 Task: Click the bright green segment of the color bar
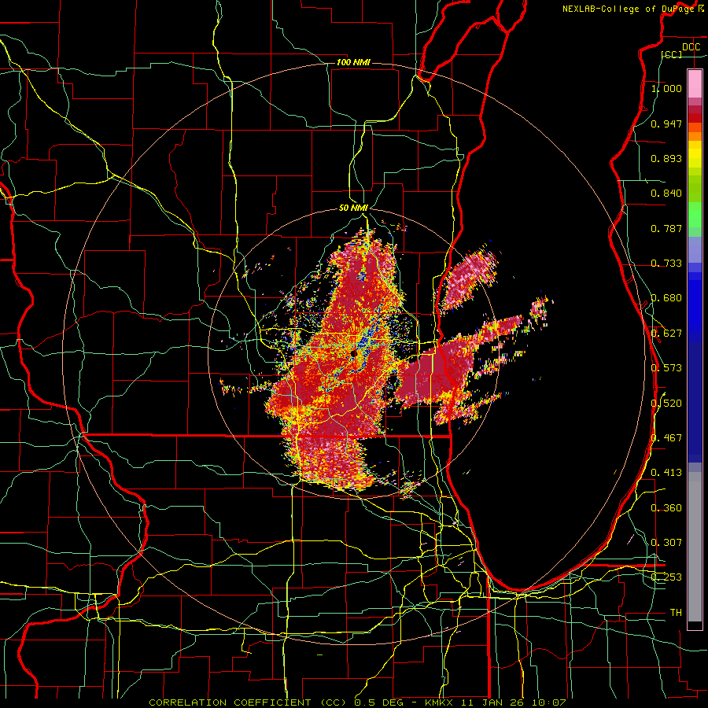point(695,215)
